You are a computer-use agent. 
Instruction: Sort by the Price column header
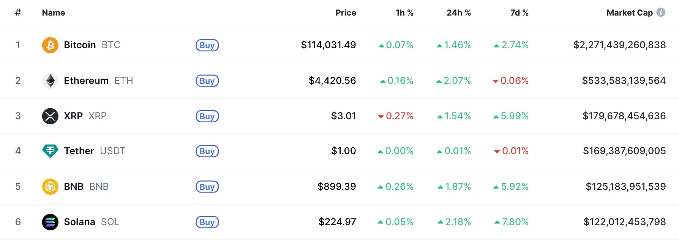(346, 13)
